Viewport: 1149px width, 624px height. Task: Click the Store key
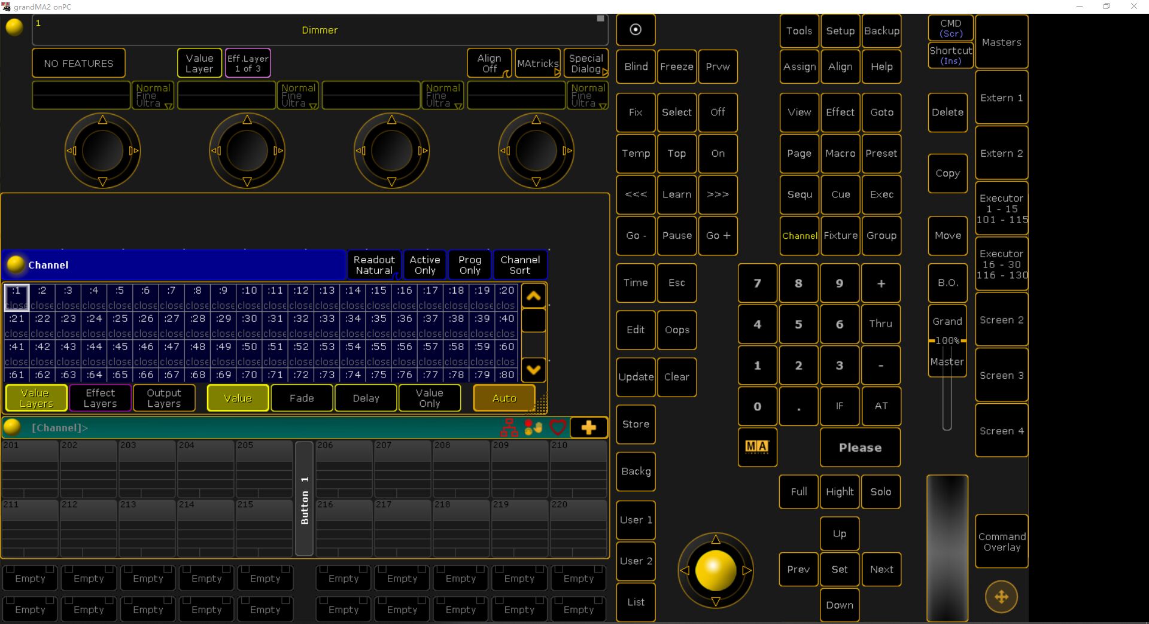pos(636,424)
